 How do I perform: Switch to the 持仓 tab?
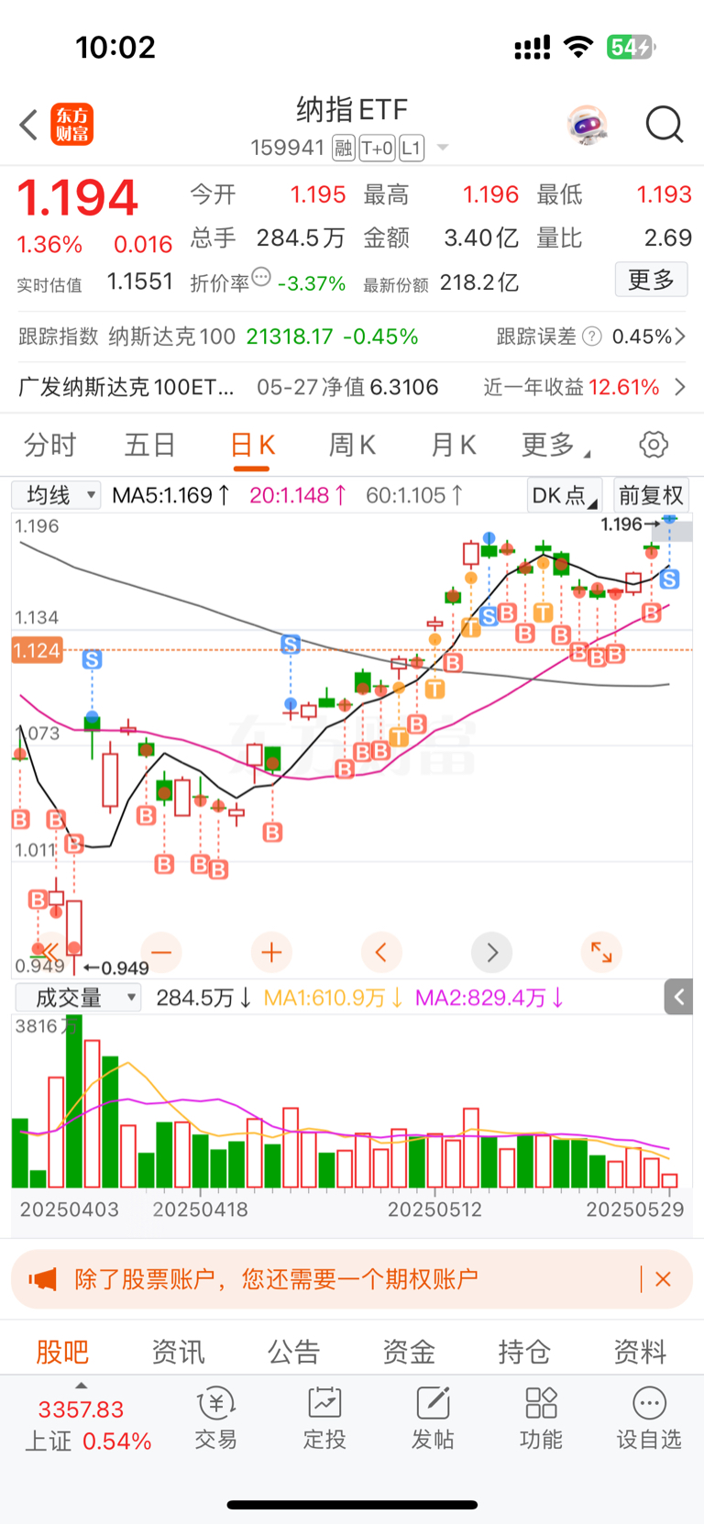coord(524,1352)
